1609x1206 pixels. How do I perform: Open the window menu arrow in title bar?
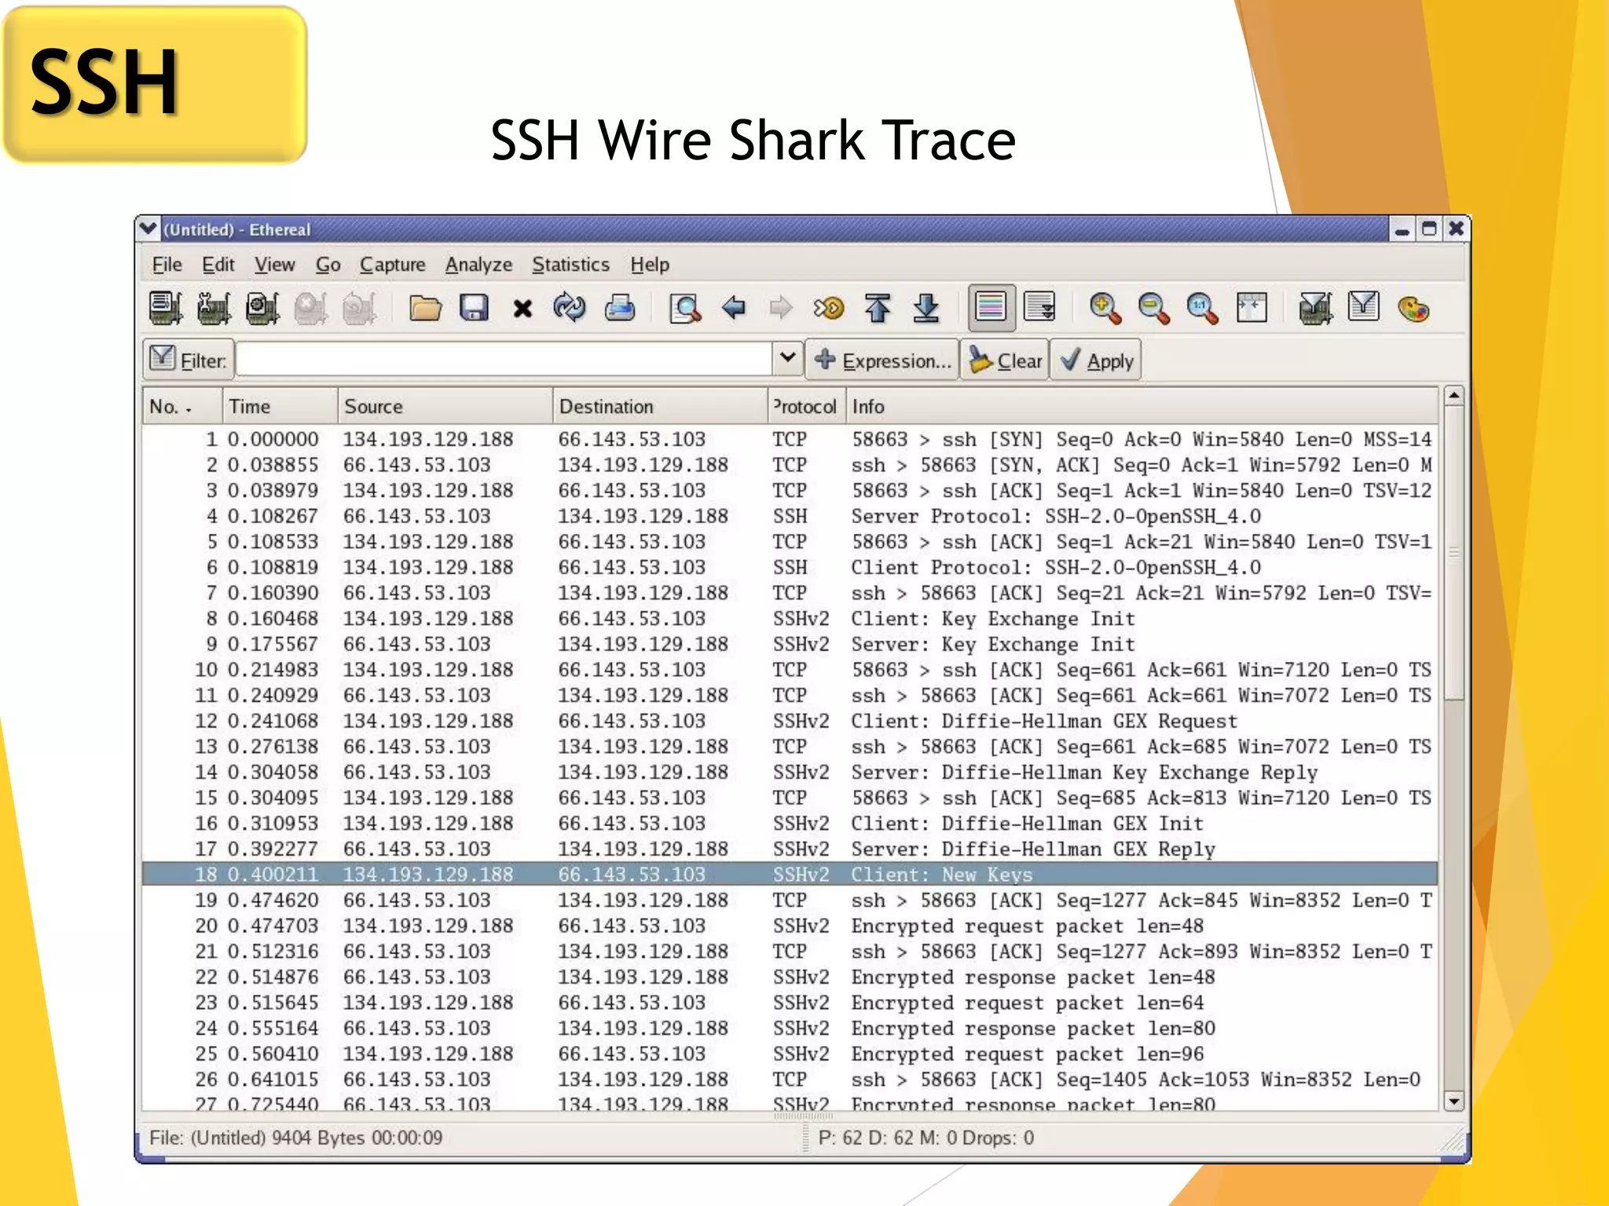click(148, 228)
